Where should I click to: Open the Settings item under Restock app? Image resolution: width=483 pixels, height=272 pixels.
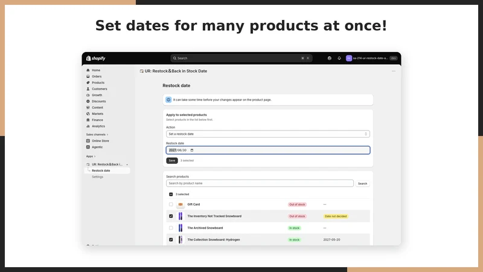[97, 176]
